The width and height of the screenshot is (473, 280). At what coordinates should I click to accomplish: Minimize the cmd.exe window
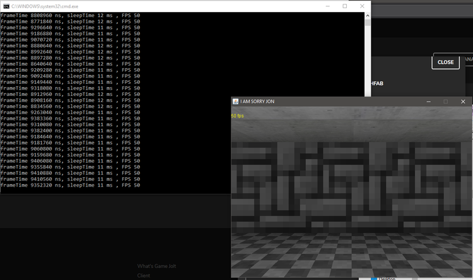point(327,6)
